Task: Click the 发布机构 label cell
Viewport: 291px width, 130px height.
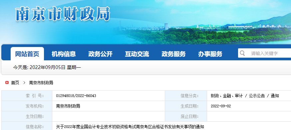Action: pos(27,106)
